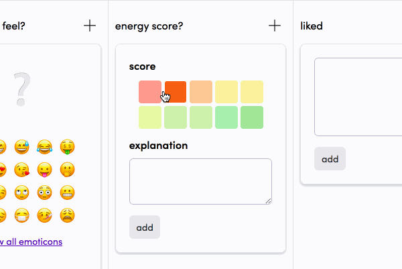Screen dimensions: 402x269
Task: Click add button under explanation
Action: pos(145,227)
